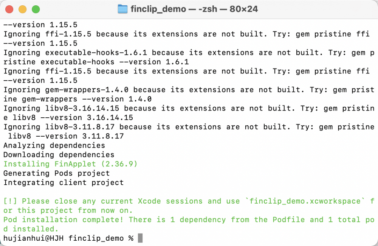Click the Pod installation complete! message
The height and width of the screenshot is (246, 378).
[x=64, y=220]
